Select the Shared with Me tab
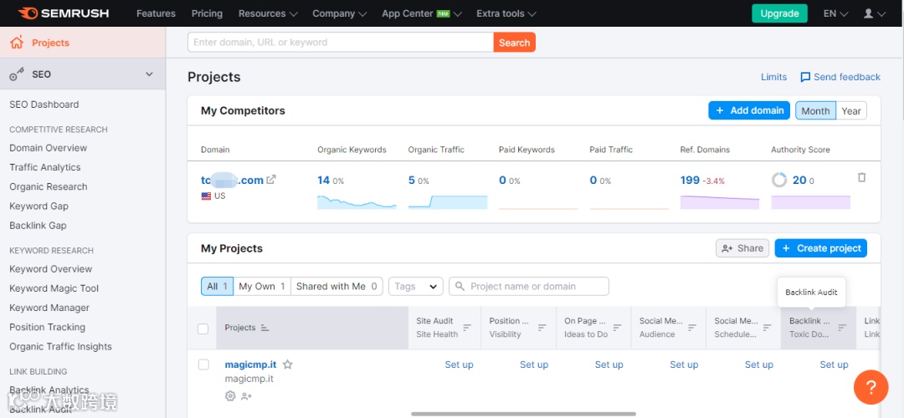This screenshot has width=904, height=418. 336,286
